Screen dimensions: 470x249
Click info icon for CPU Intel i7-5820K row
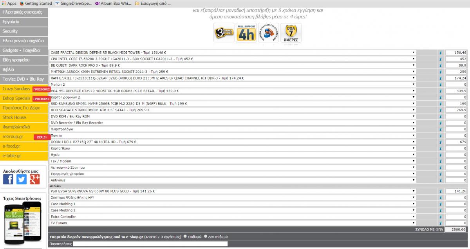coord(440,59)
